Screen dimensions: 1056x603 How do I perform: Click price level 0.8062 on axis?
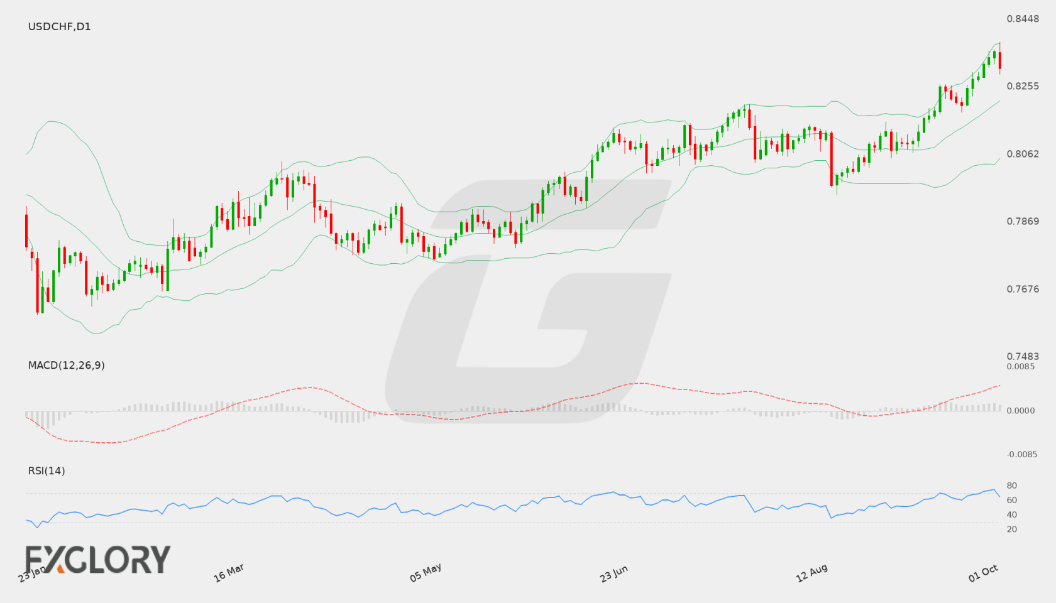point(1023,154)
